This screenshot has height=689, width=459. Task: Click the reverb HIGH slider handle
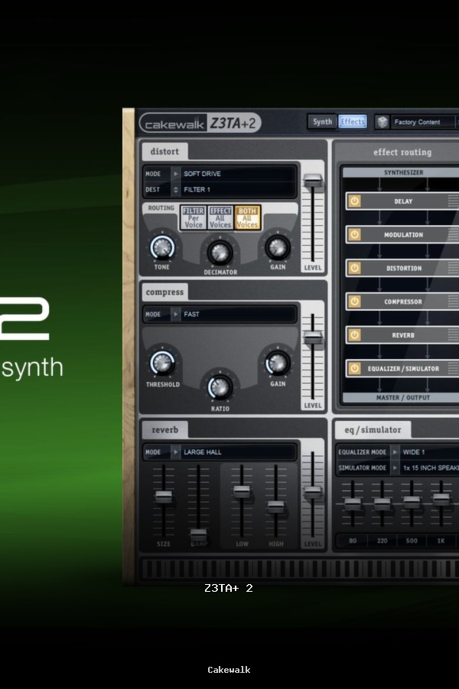[276, 507]
